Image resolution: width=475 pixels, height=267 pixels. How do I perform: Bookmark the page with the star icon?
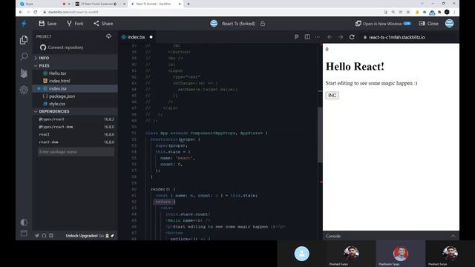408,12
